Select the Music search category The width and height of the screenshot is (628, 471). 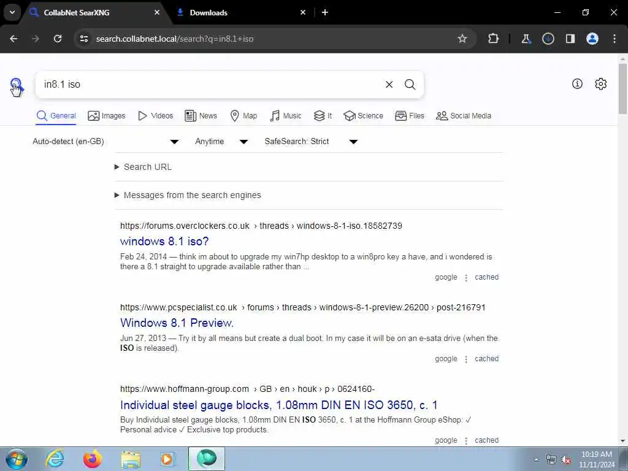[286, 116]
